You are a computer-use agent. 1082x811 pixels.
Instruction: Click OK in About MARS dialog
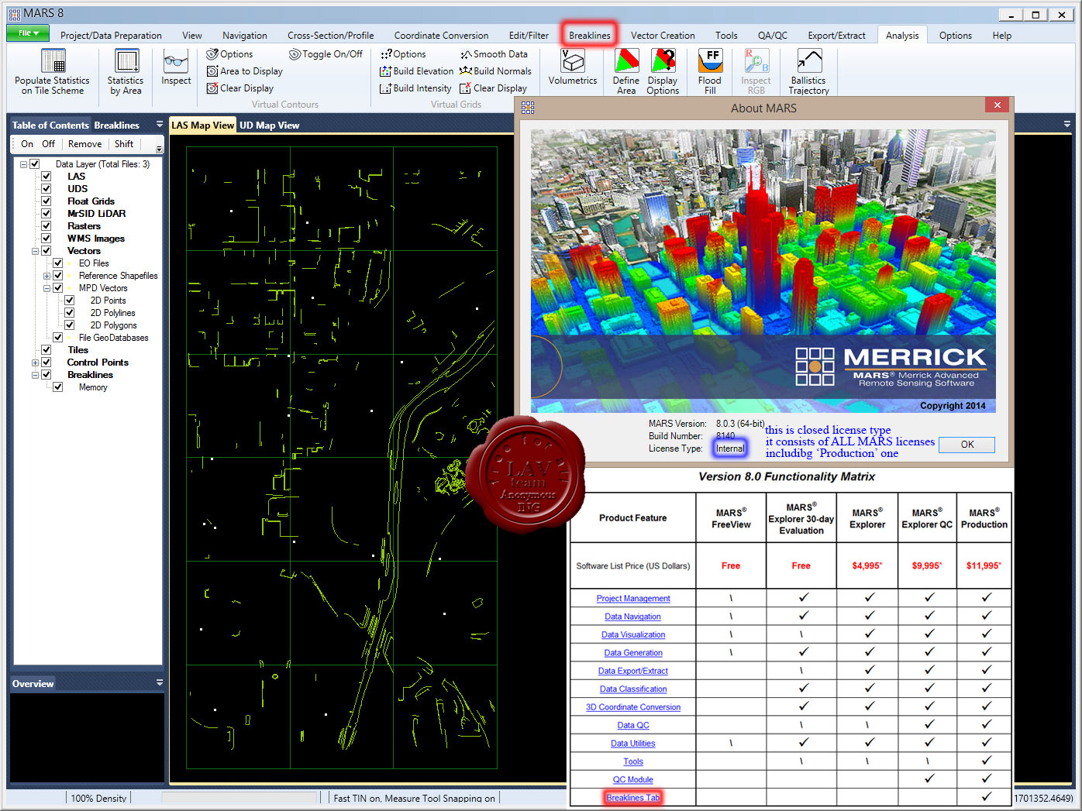click(x=967, y=445)
